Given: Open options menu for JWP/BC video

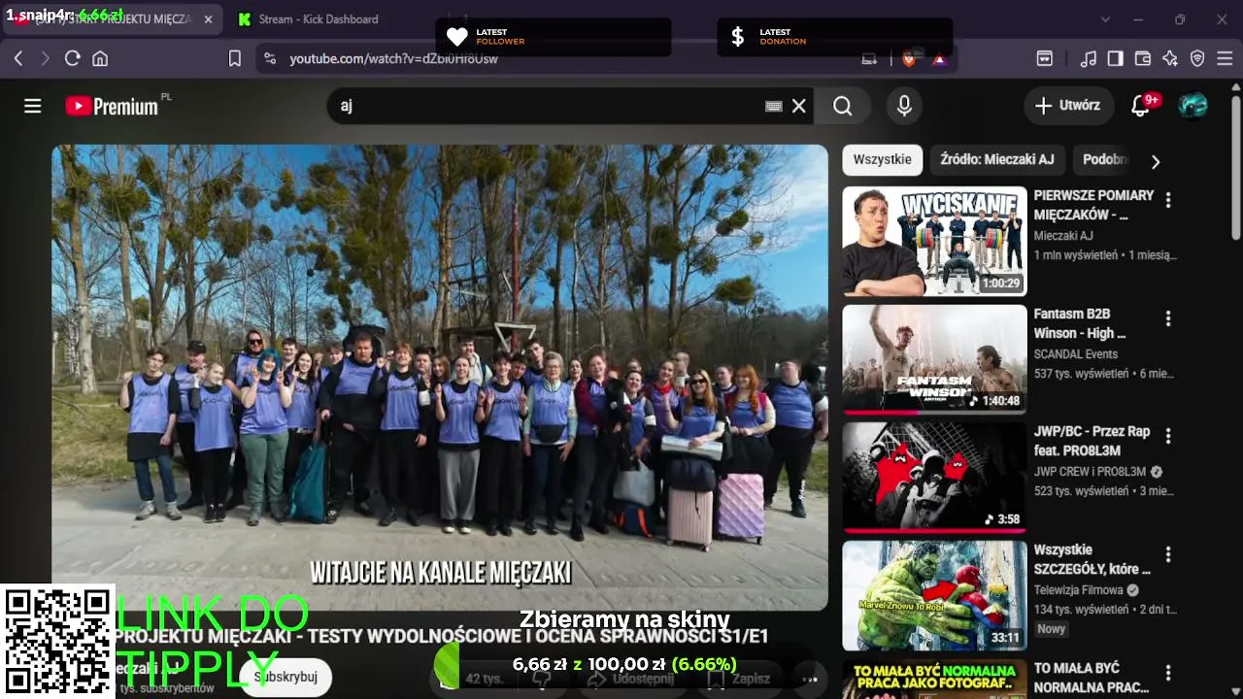Looking at the screenshot, I should pyautogui.click(x=1168, y=436).
